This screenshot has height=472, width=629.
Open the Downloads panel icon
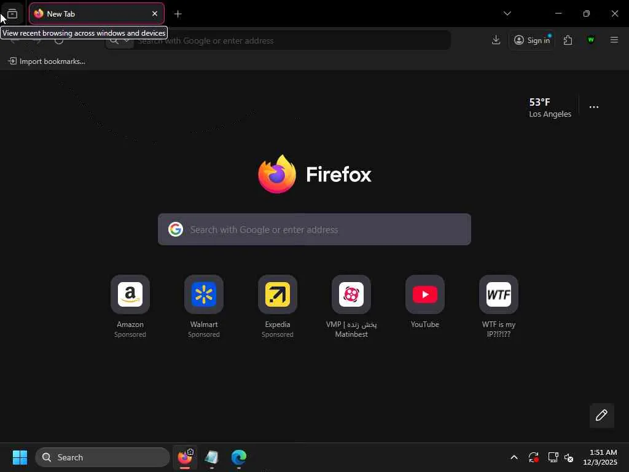496,40
